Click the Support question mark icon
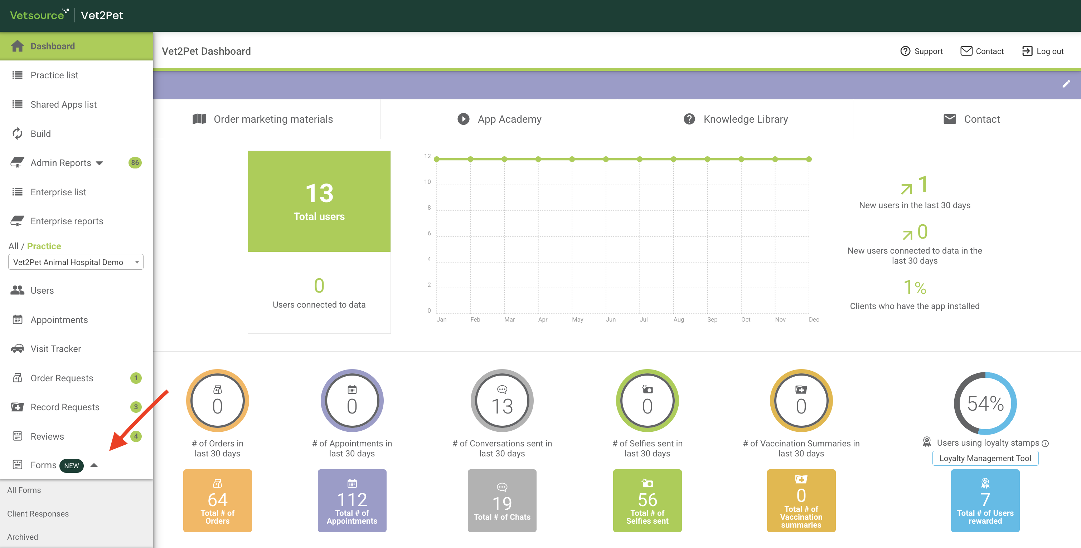1081x548 pixels. point(905,51)
